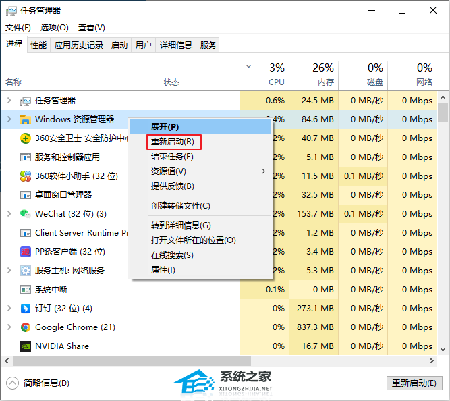This screenshot has width=450, height=401.
Task: Switch to the 性能 tab
Action: point(38,45)
